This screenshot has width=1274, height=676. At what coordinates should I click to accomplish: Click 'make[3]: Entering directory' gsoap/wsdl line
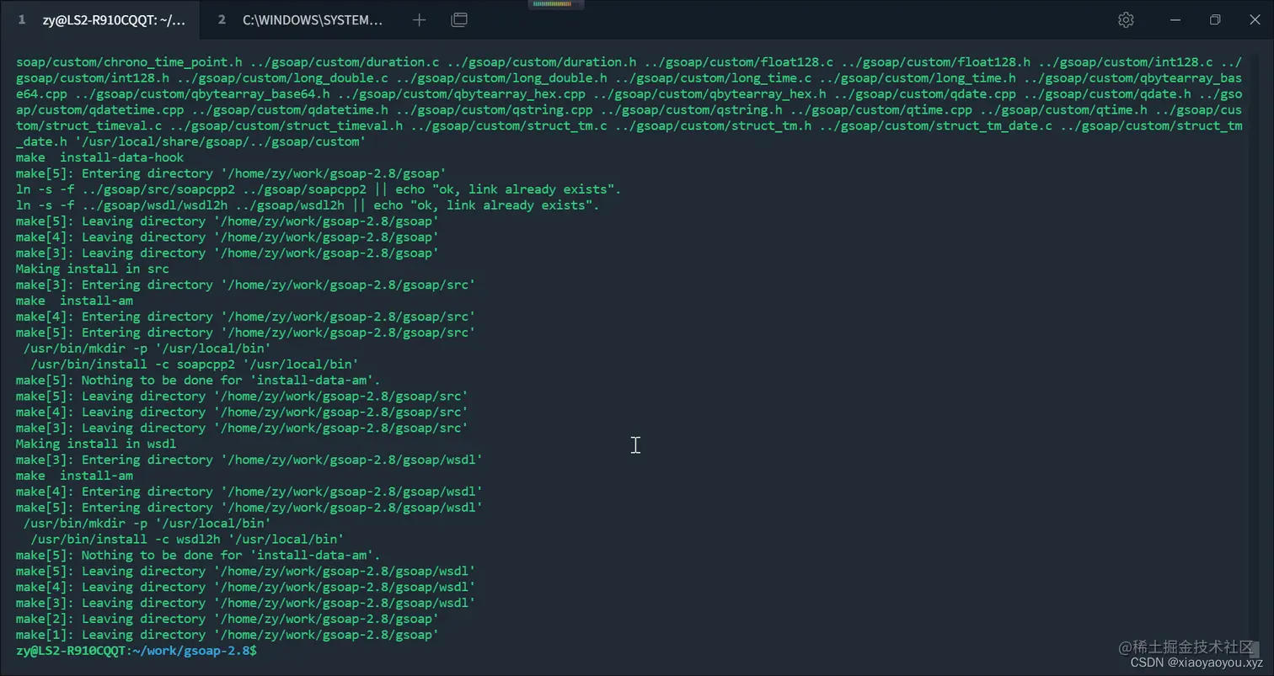(x=249, y=460)
